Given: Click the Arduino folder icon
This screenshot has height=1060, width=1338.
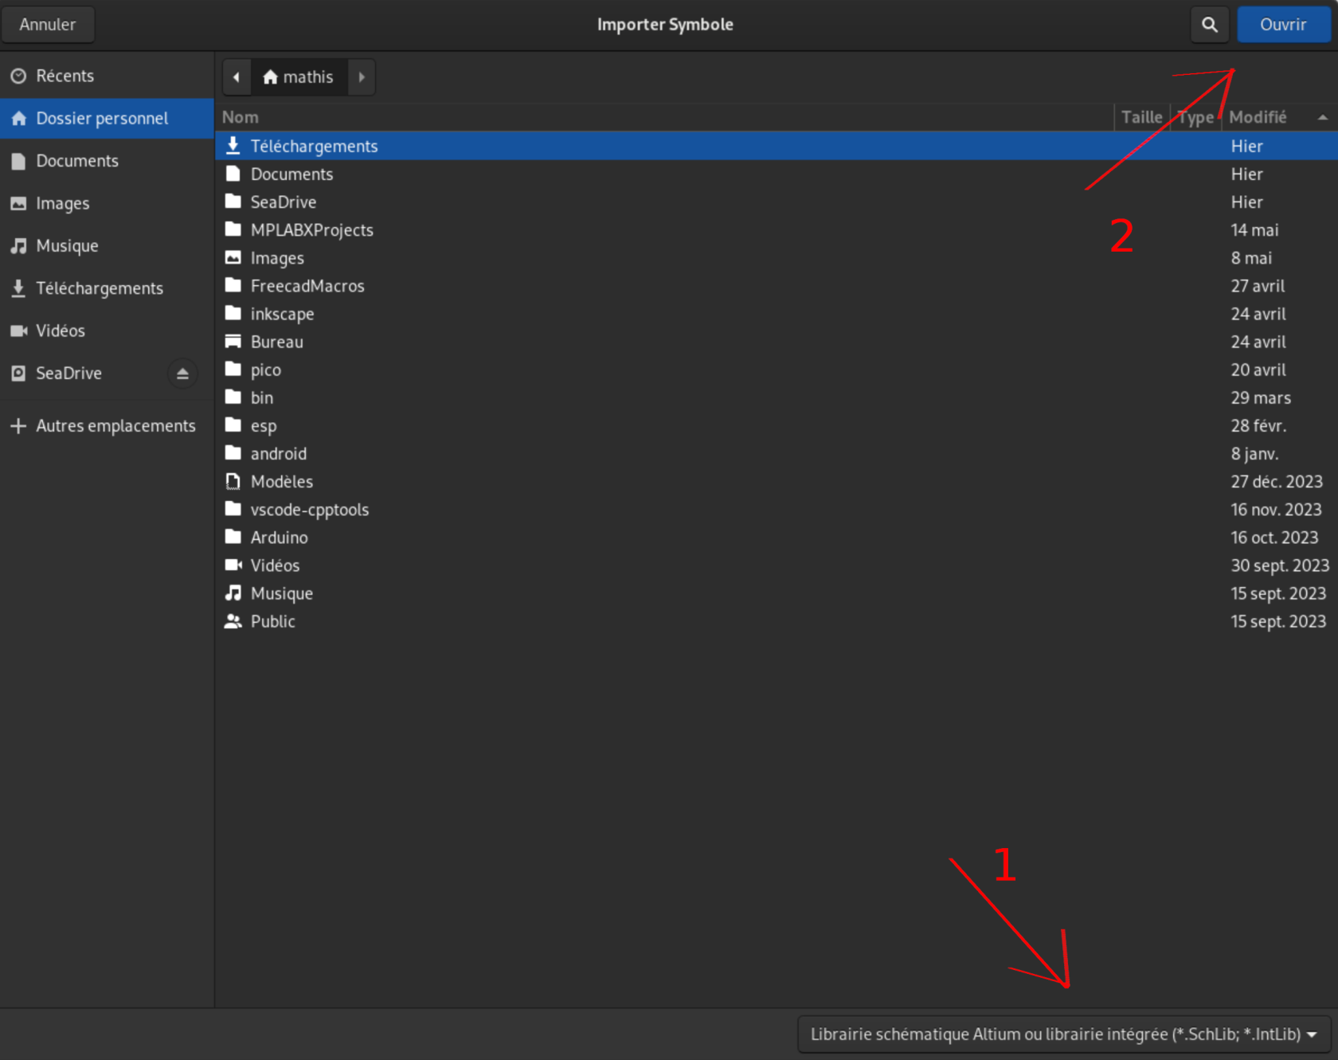Looking at the screenshot, I should click(x=233, y=537).
